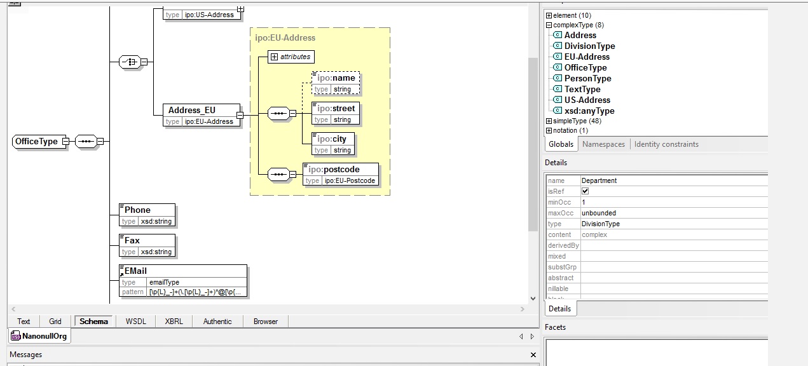Select the xsd:anyType complexType icon
Viewport: 808px width, 366px height.
click(x=558, y=111)
